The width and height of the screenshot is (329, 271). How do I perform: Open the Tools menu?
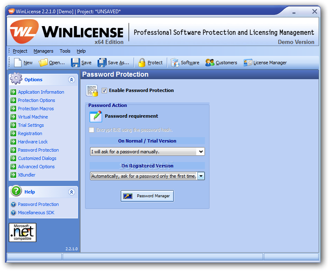point(65,51)
